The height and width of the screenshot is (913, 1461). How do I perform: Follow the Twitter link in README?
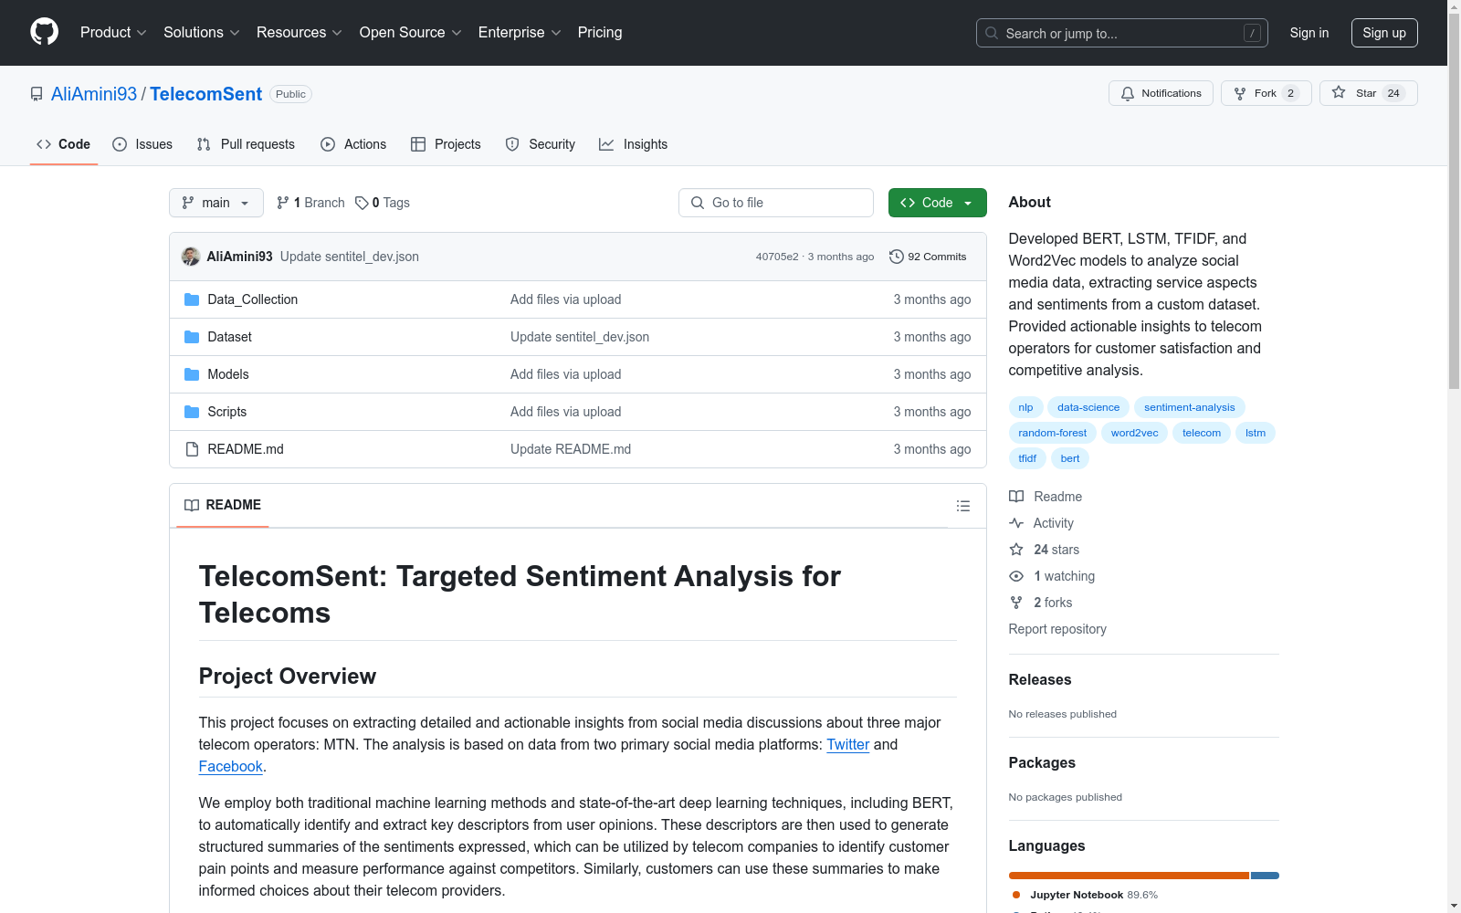coord(847,744)
